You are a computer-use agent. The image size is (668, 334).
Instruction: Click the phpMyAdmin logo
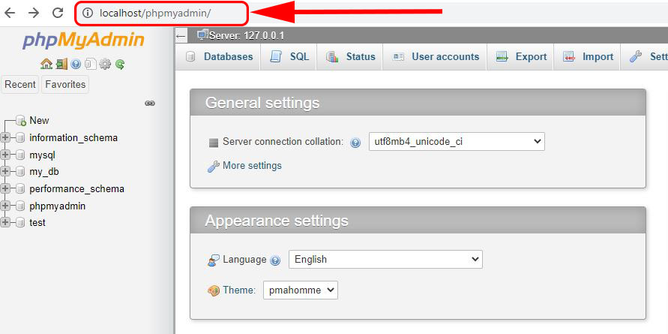pyautogui.click(x=83, y=41)
